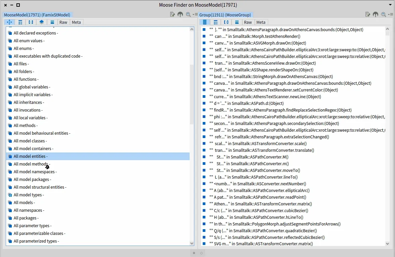Select All invocations
The width and height of the screenshot is (395, 257).
click(98, 110)
